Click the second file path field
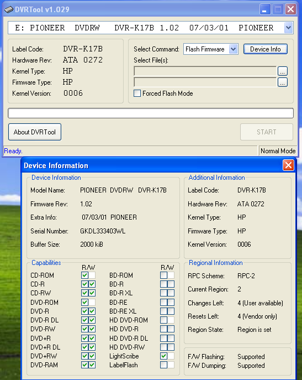This screenshot has width=302, height=380. point(205,82)
